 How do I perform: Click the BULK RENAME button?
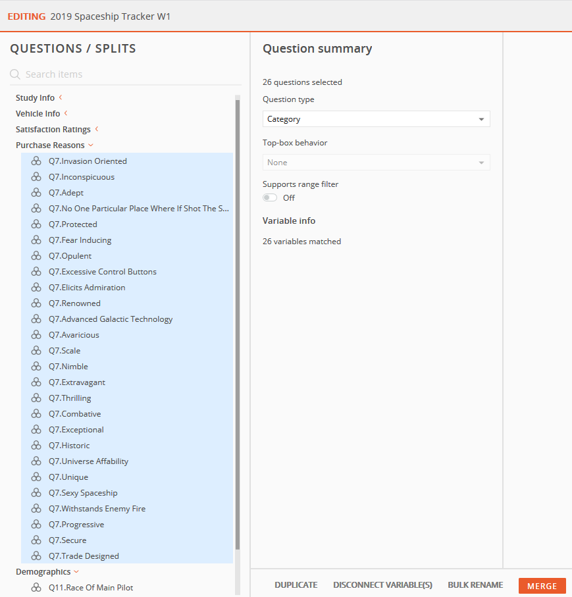(x=475, y=585)
